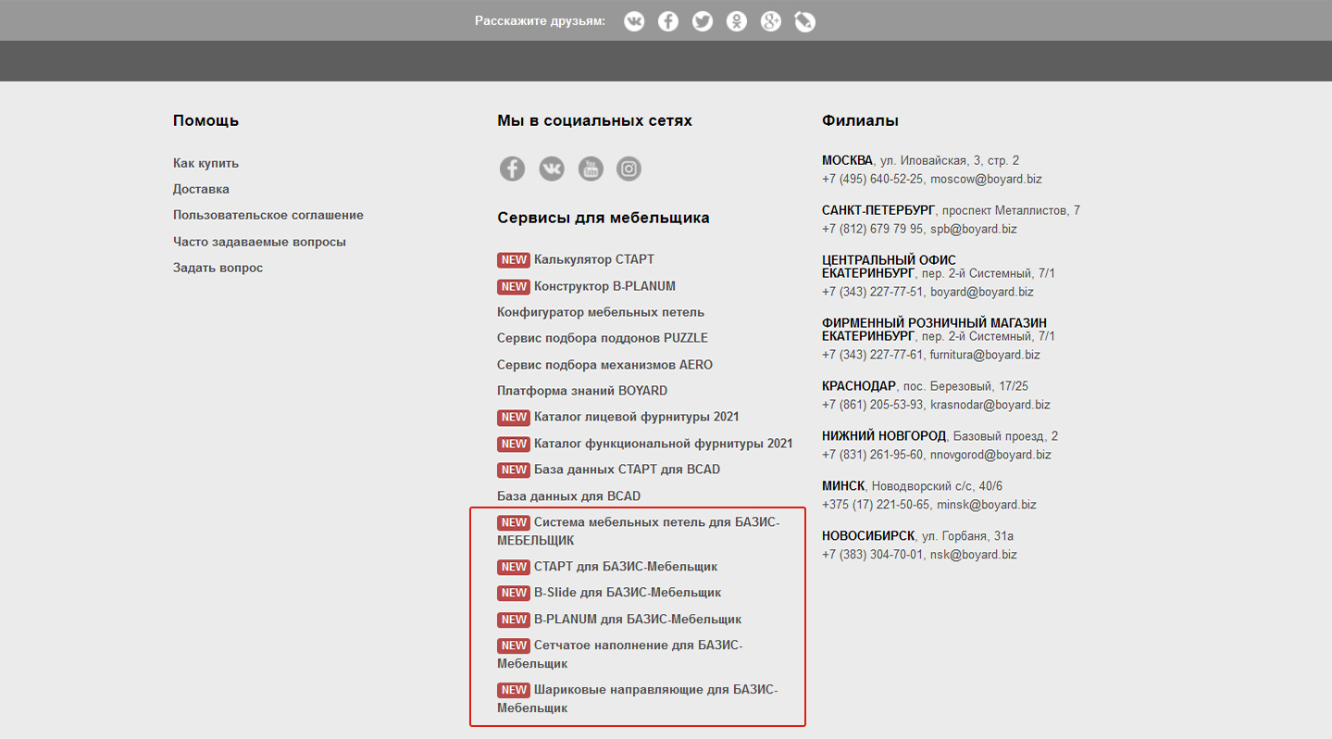Click phone +7 (343) 227-77-51
This screenshot has width=1332, height=739.
click(x=872, y=292)
